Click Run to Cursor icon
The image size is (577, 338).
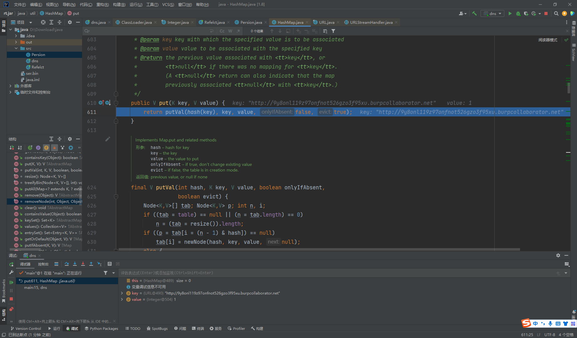tap(99, 264)
